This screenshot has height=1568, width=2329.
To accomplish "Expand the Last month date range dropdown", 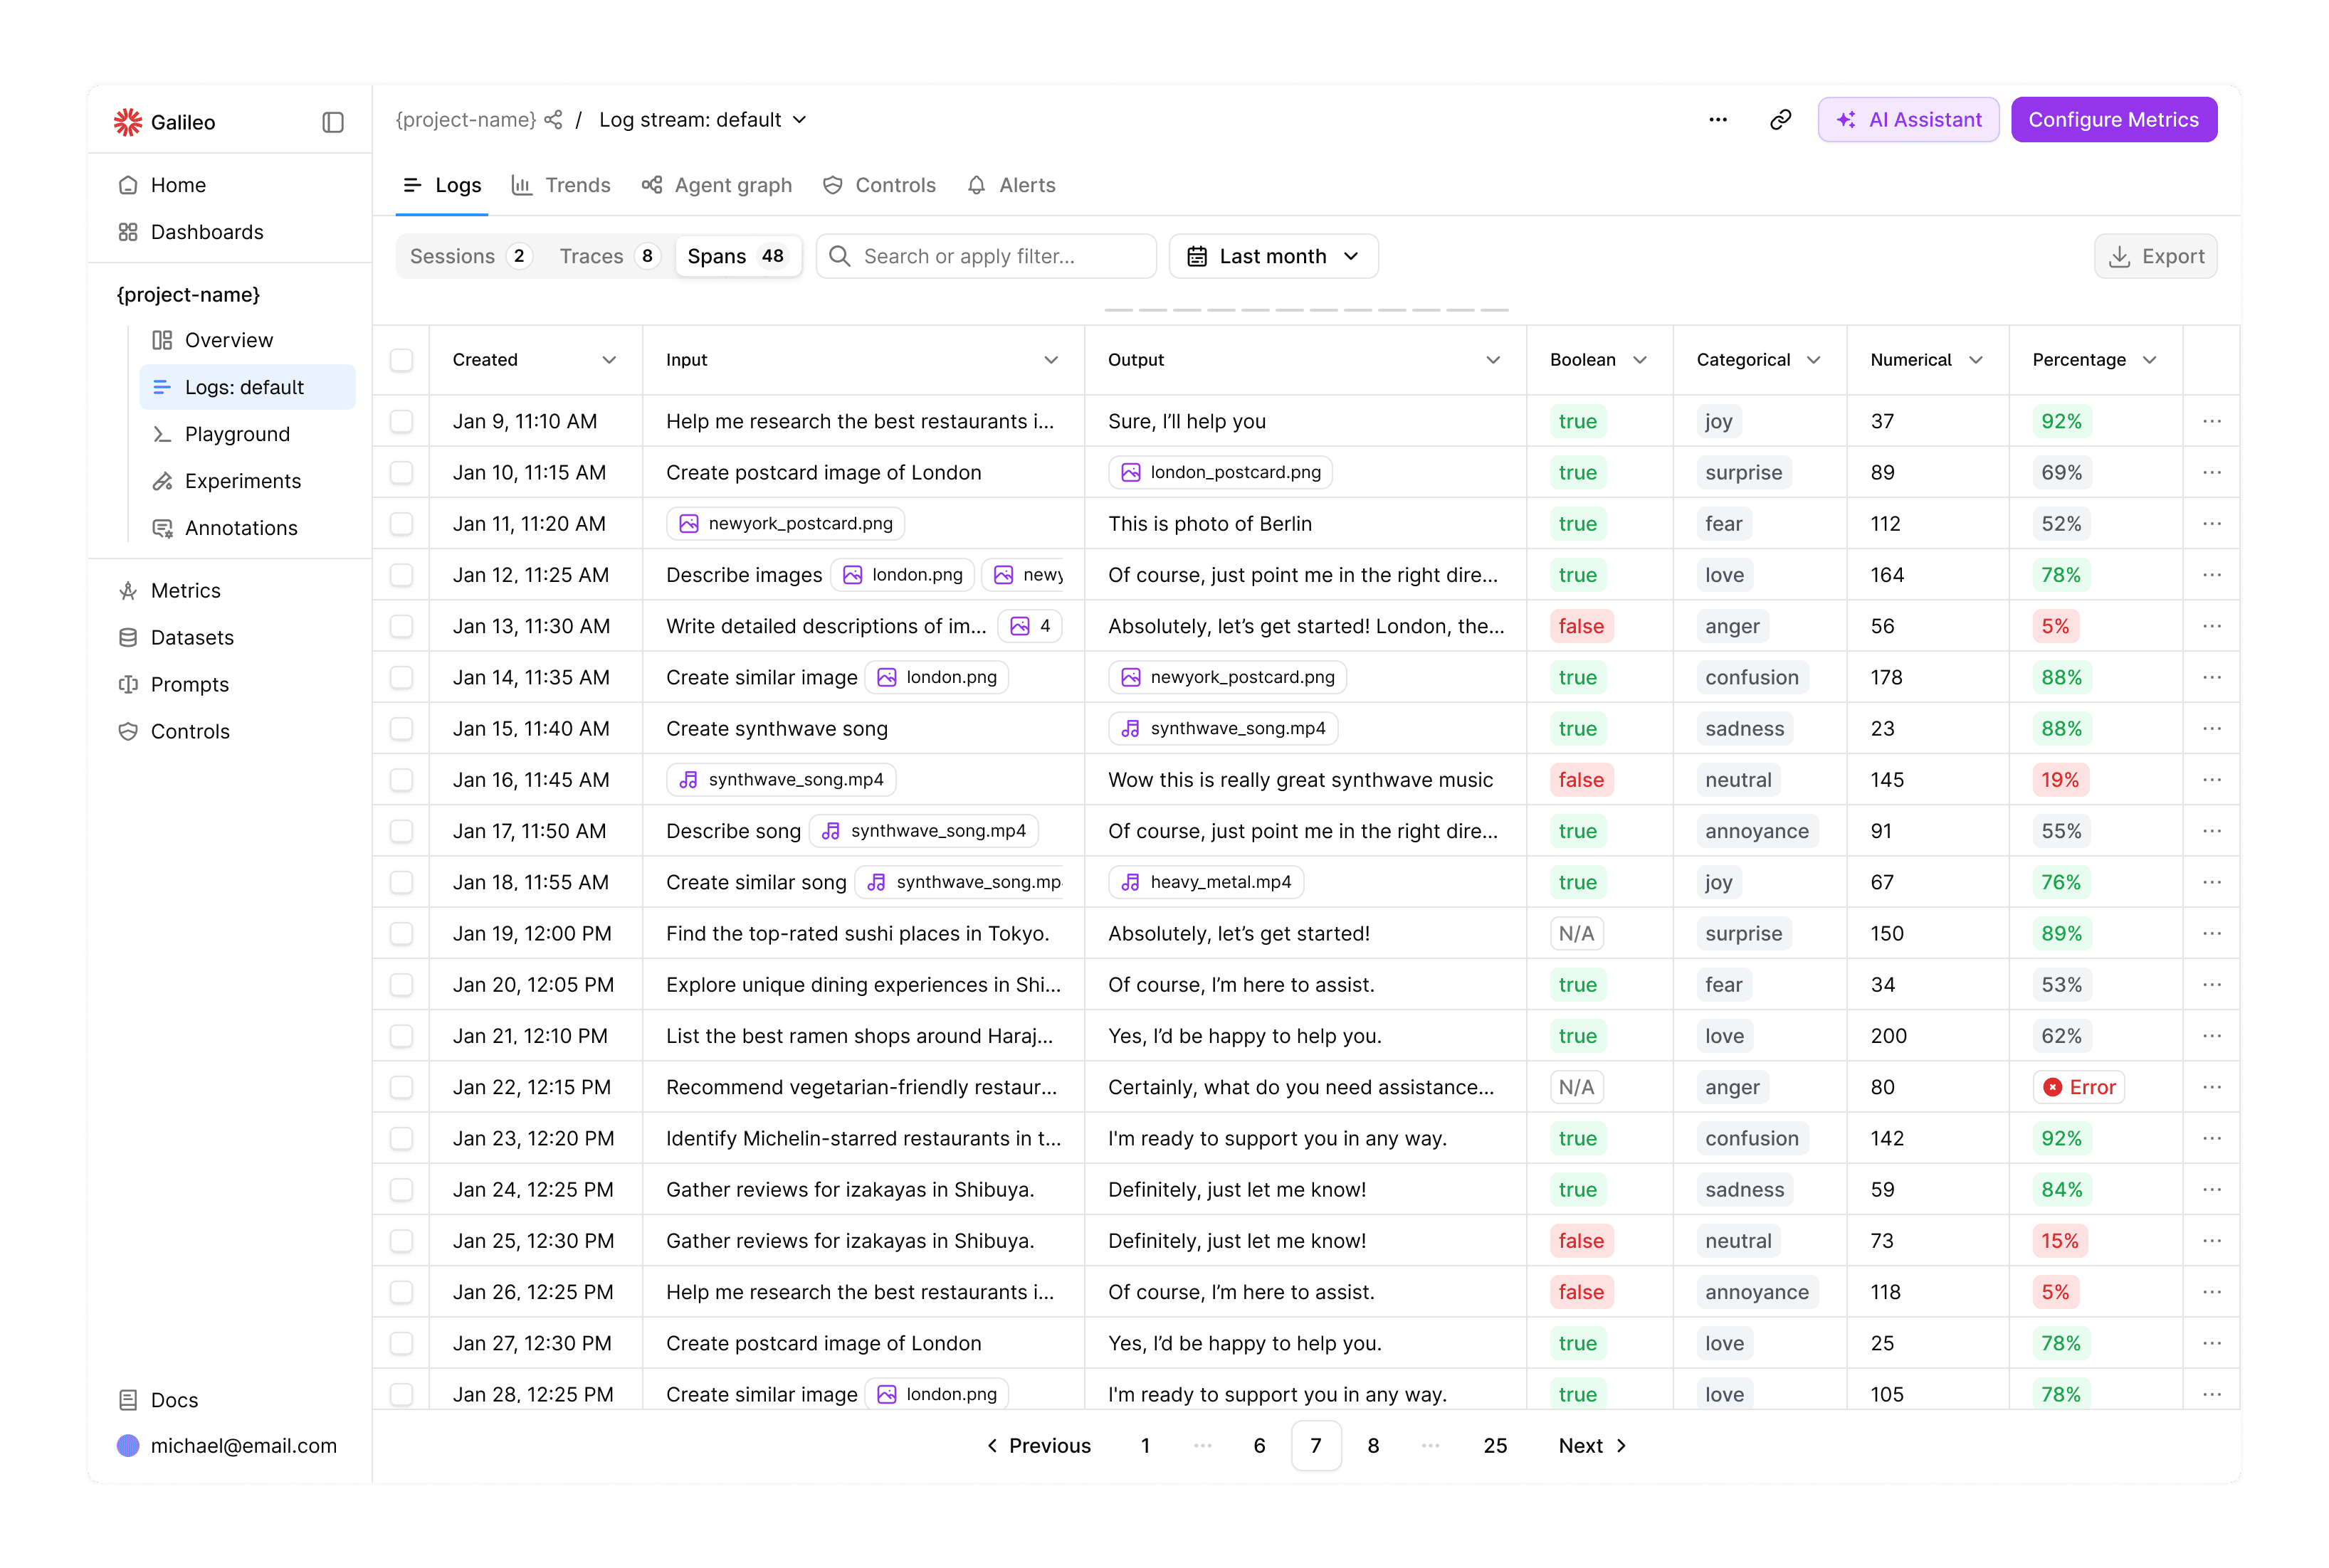I will 1273,256.
